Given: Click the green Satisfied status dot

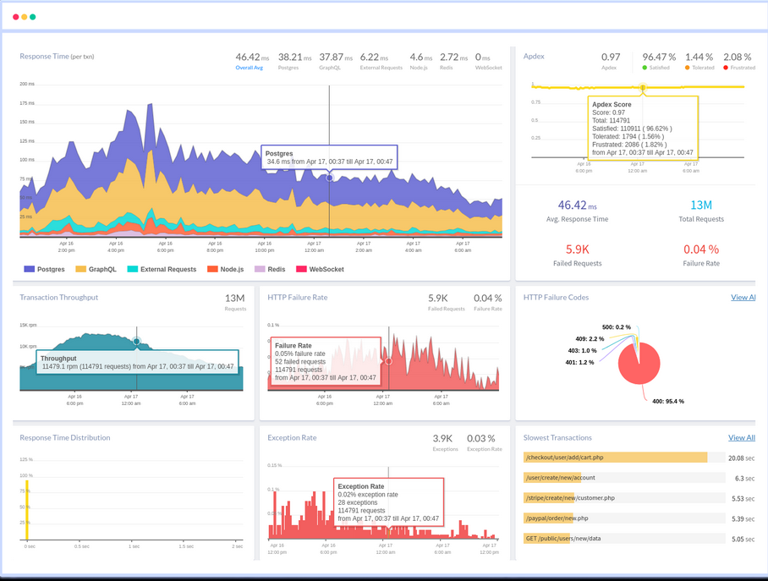Looking at the screenshot, I should pyautogui.click(x=645, y=67).
